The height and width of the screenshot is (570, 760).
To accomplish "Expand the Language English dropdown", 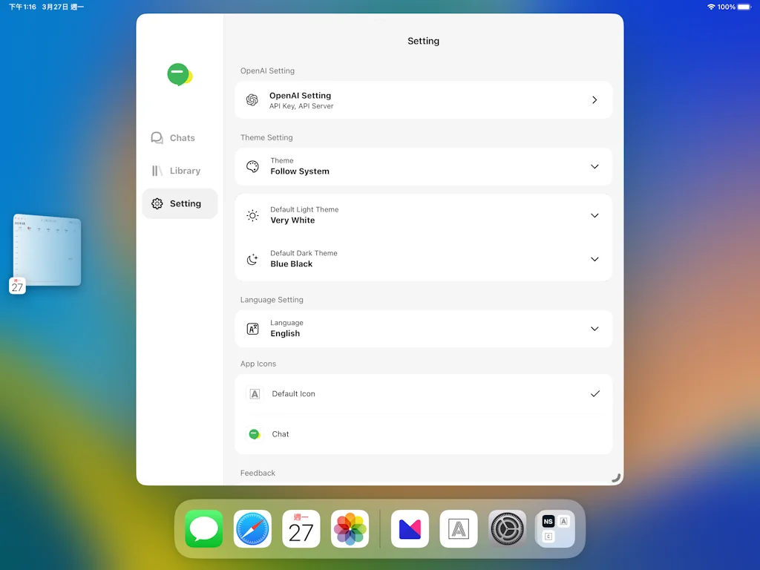I will coord(594,328).
